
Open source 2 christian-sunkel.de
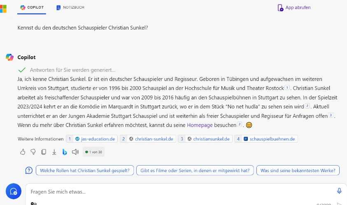click(x=148, y=139)
